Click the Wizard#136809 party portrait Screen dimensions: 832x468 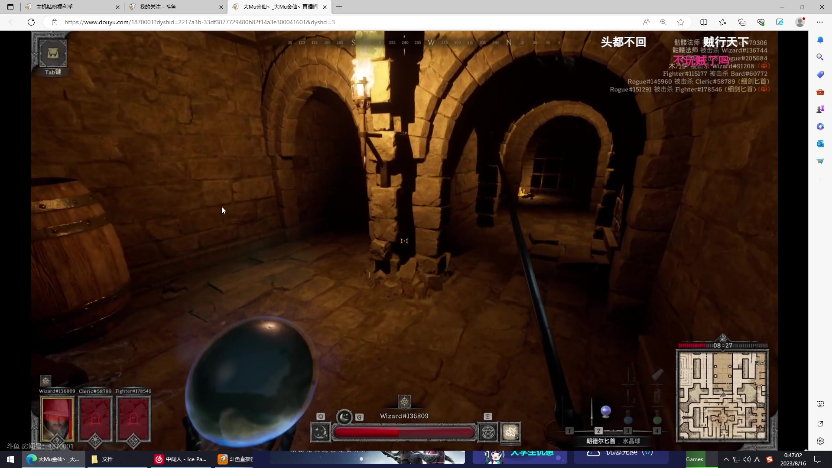pyautogui.click(x=57, y=419)
